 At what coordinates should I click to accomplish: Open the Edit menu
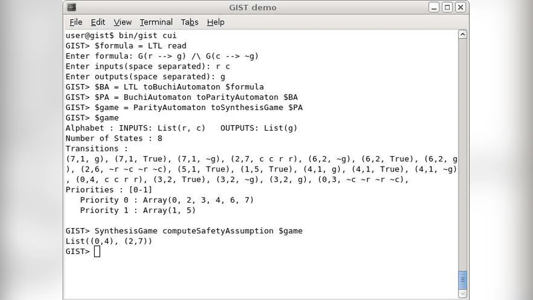98,22
